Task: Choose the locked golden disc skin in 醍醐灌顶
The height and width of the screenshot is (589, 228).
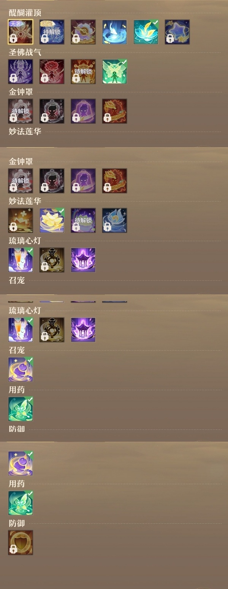Action: point(83,32)
